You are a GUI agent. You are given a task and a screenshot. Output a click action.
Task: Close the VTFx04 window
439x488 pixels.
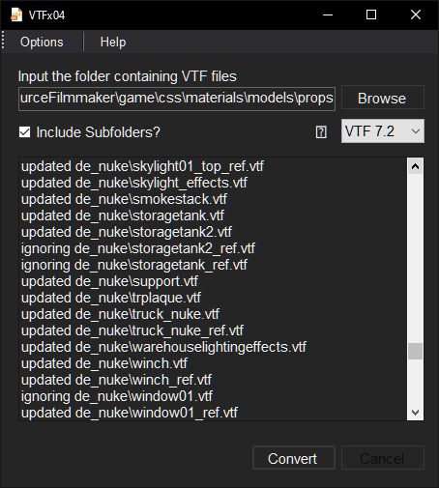coord(416,14)
